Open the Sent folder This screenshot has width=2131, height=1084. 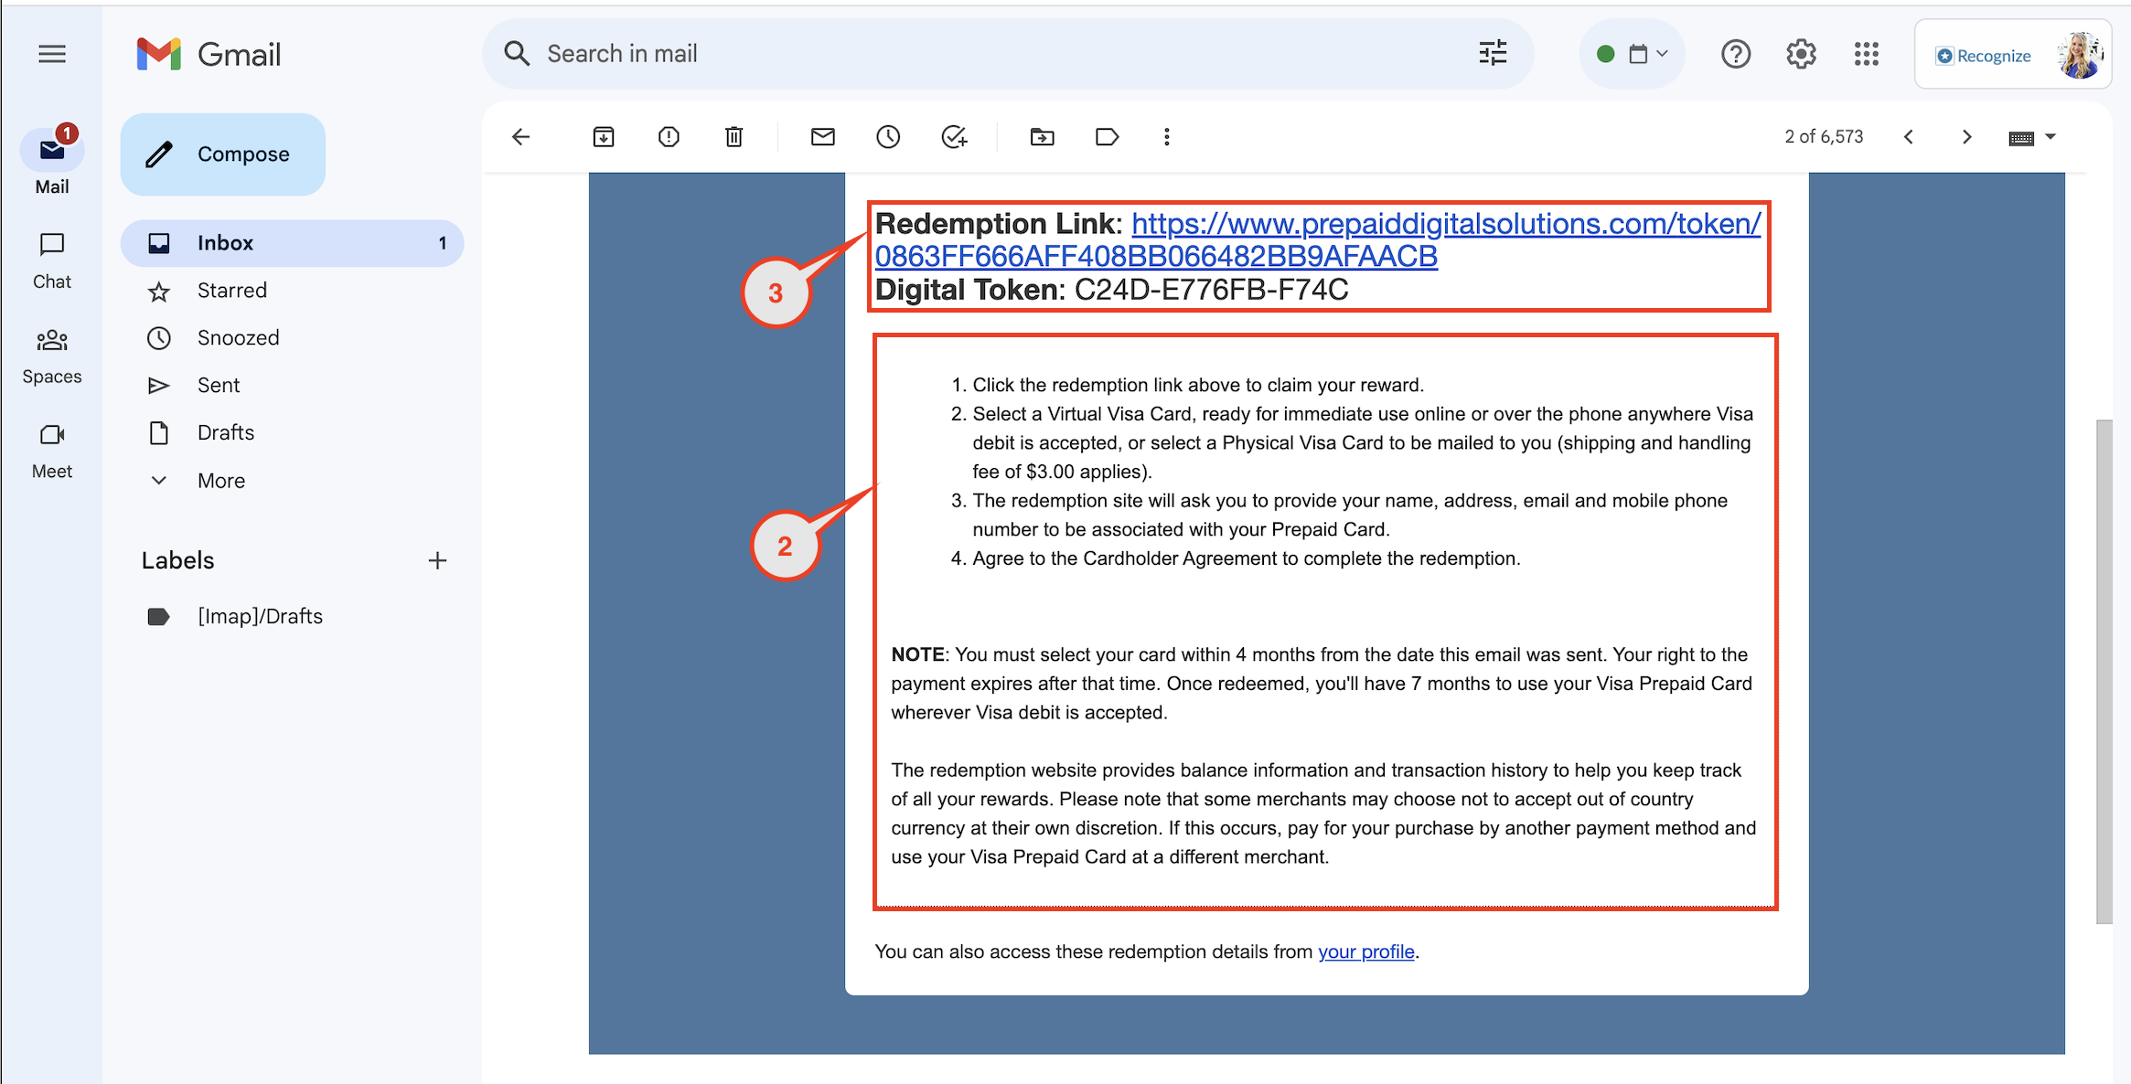point(219,385)
